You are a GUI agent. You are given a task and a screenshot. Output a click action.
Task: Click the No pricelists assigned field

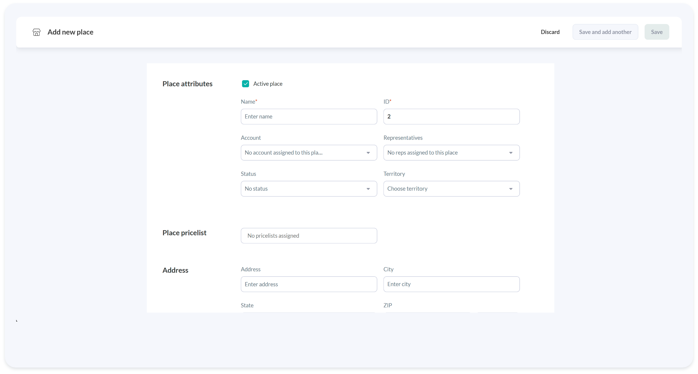pyautogui.click(x=309, y=236)
